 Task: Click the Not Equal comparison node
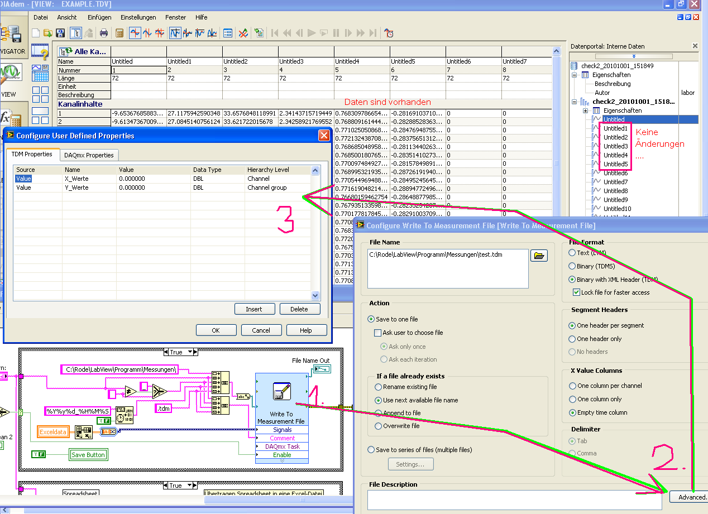pos(130,392)
